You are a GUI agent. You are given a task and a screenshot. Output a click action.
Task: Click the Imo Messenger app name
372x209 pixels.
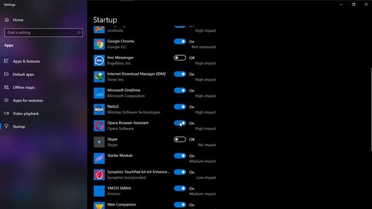[x=120, y=57]
